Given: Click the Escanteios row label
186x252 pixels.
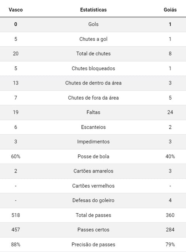Looking at the screenshot, I should tap(93, 127).
